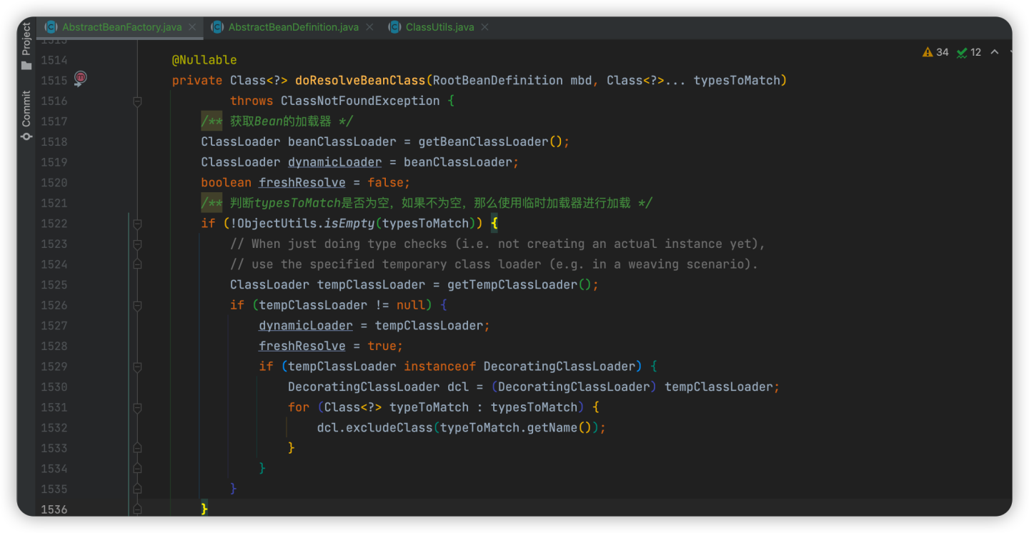Click the class icon on ClassUtils.java tab
Image resolution: width=1029 pixels, height=533 pixels.
coord(394,27)
